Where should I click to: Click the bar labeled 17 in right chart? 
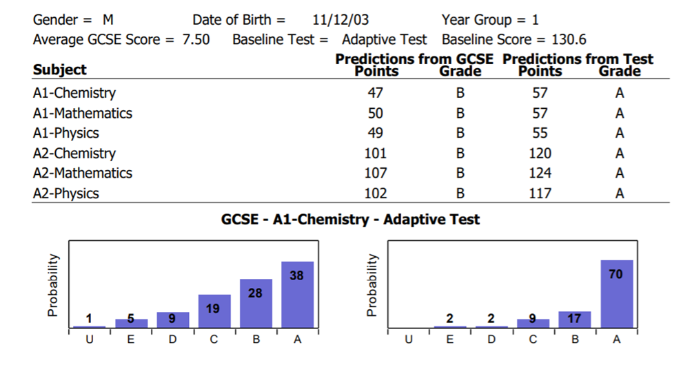pos(574,319)
